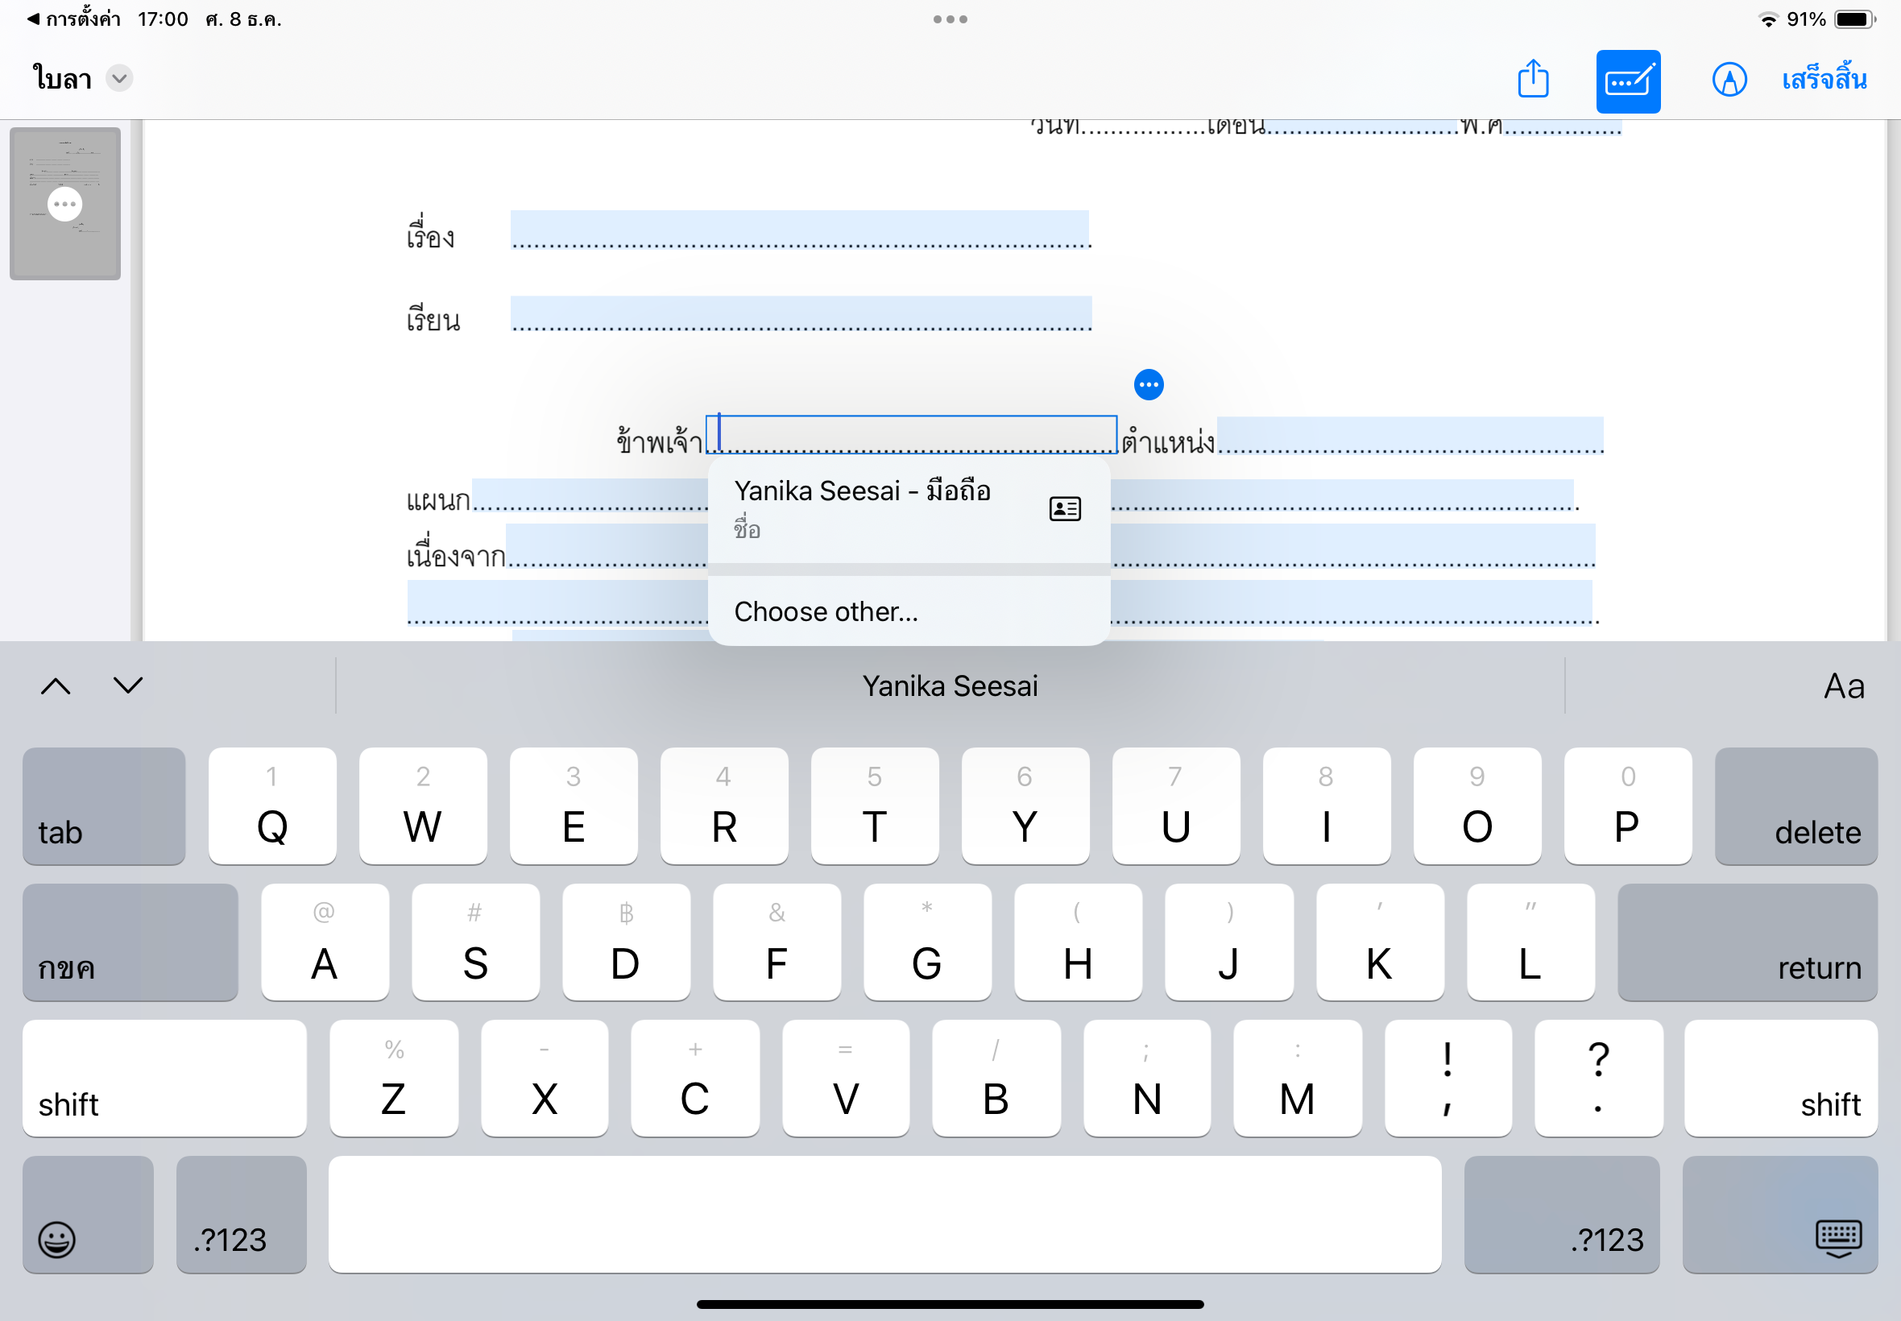Tap the Share icon in the toolbar
The image size is (1901, 1321).
[x=1533, y=80]
